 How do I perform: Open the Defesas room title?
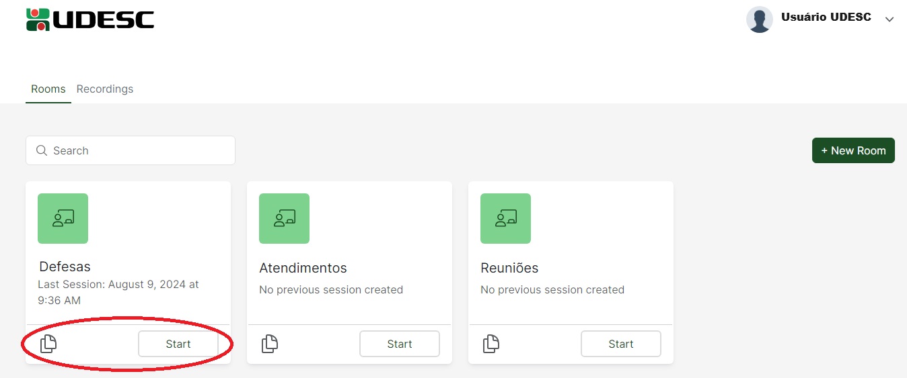click(65, 267)
